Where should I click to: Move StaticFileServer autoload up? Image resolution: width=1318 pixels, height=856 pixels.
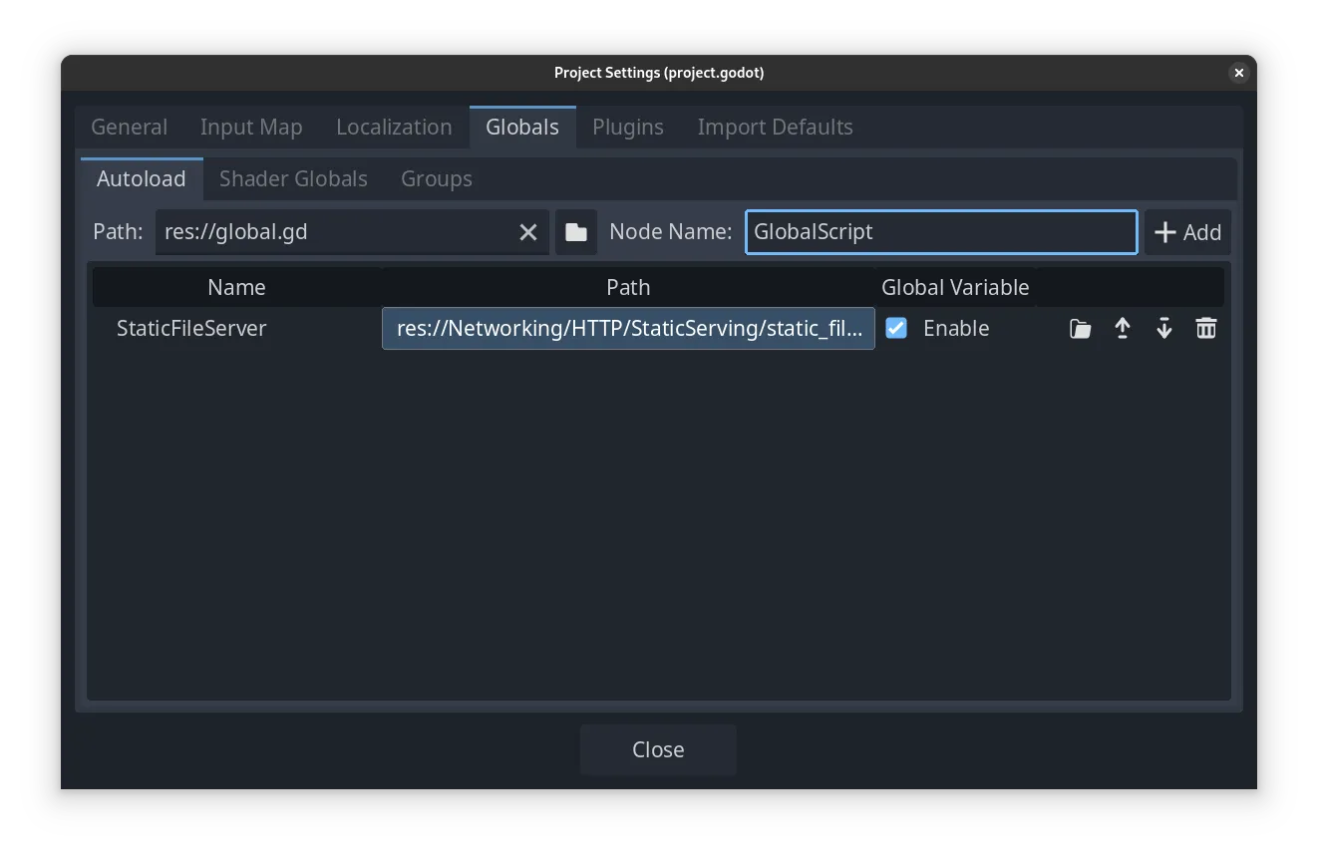1122,329
